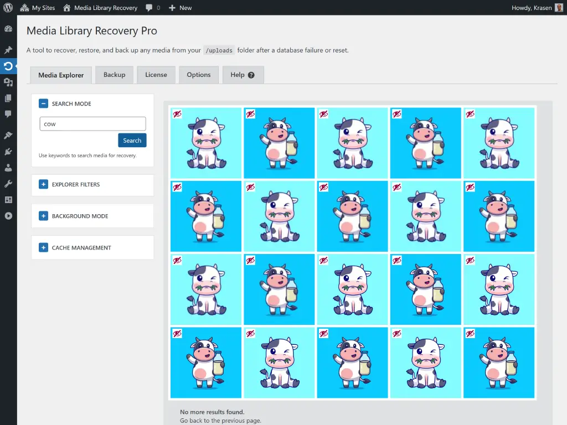The image size is (567, 425).
Task: Open Pages via the sidebar icon
Action: [x=8, y=97]
